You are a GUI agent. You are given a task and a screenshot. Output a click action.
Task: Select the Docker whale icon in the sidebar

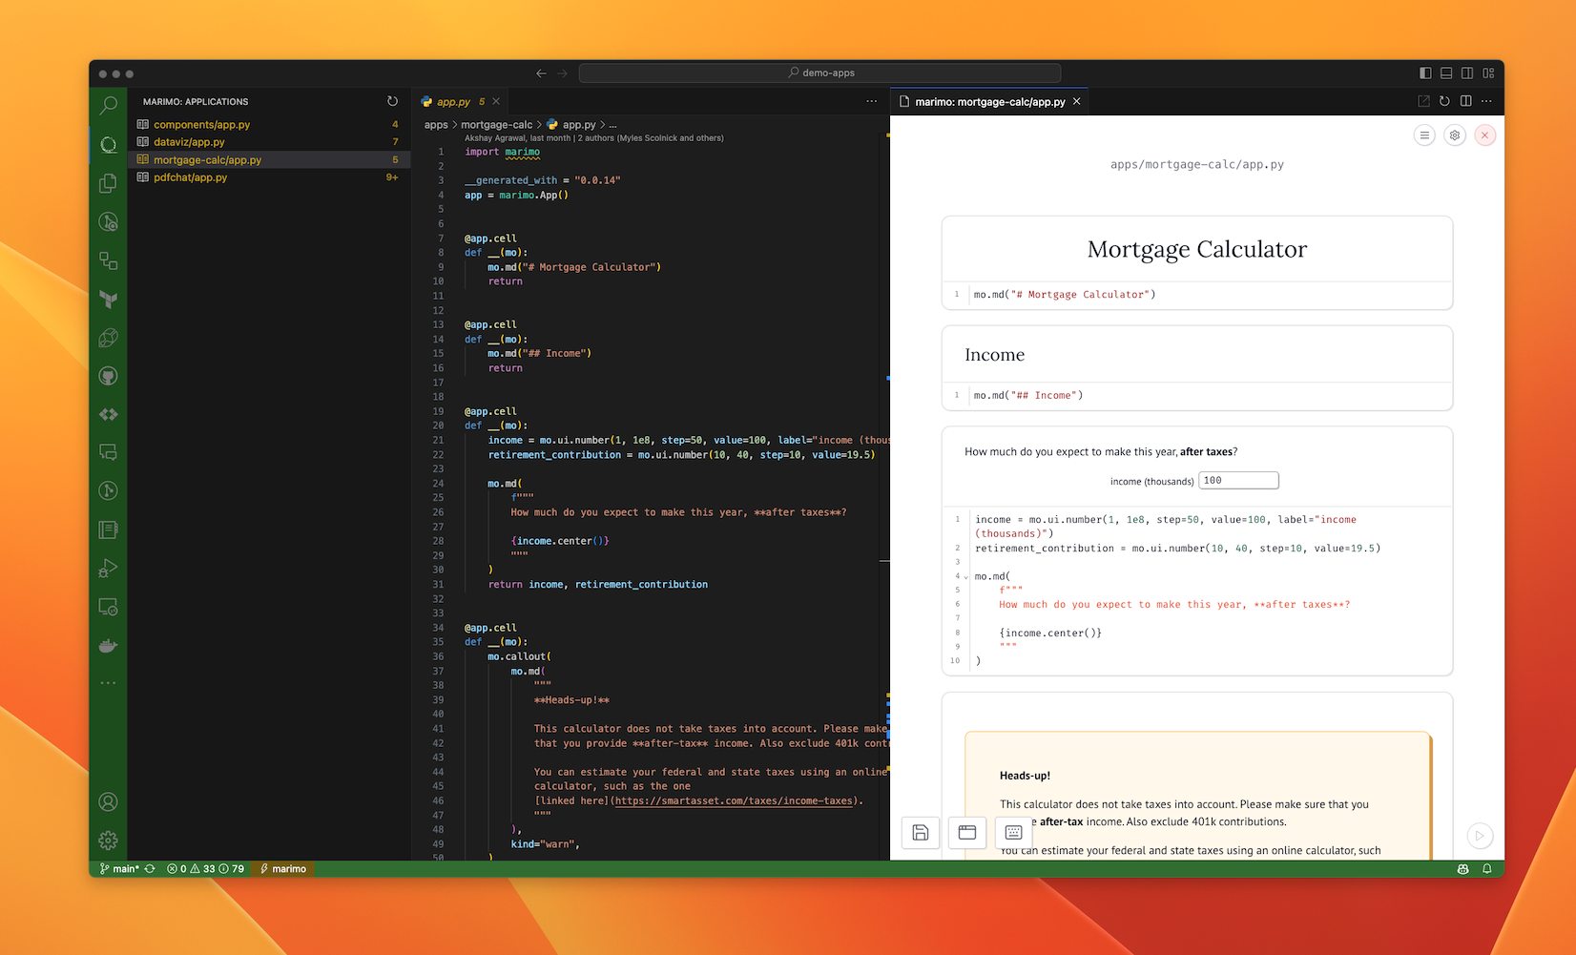pos(108,645)
